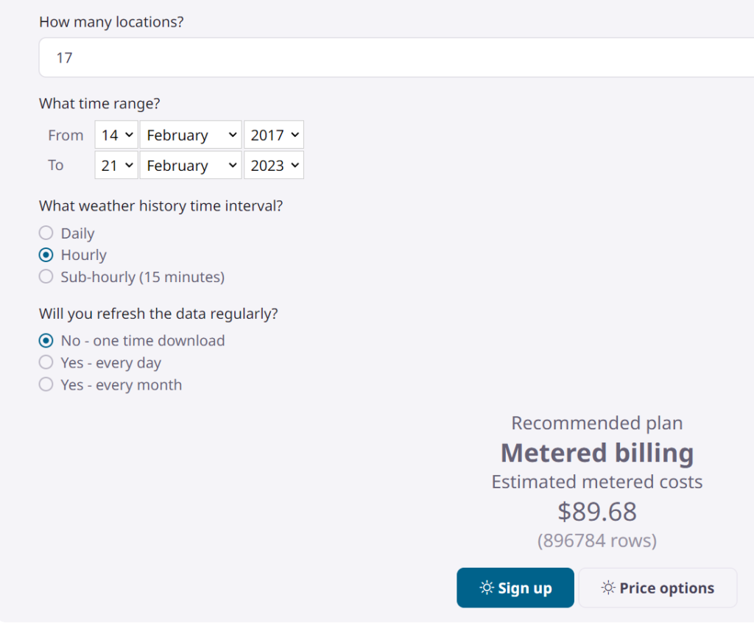Screen dimensions: 754x623
Task: Open the From day dropdown showing 14
Action: click(116, 135)
